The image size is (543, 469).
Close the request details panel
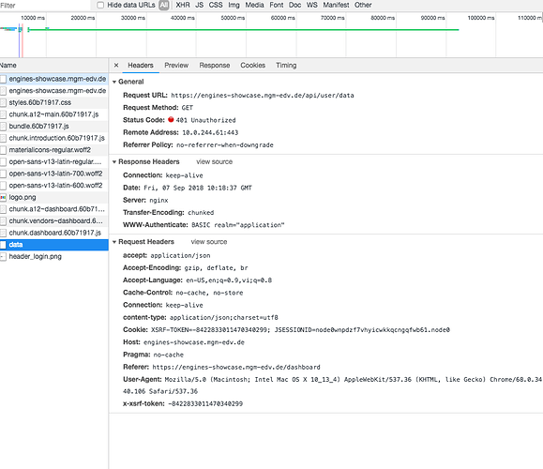pyautogui.click(x=116, y=65)
